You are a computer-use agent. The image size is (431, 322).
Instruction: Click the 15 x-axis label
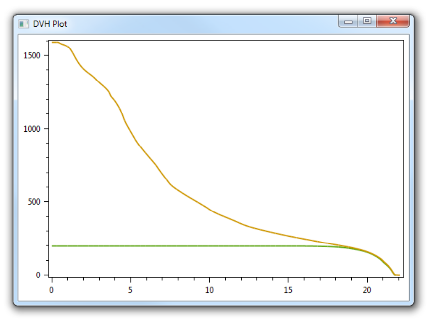(x=288, y=290)
